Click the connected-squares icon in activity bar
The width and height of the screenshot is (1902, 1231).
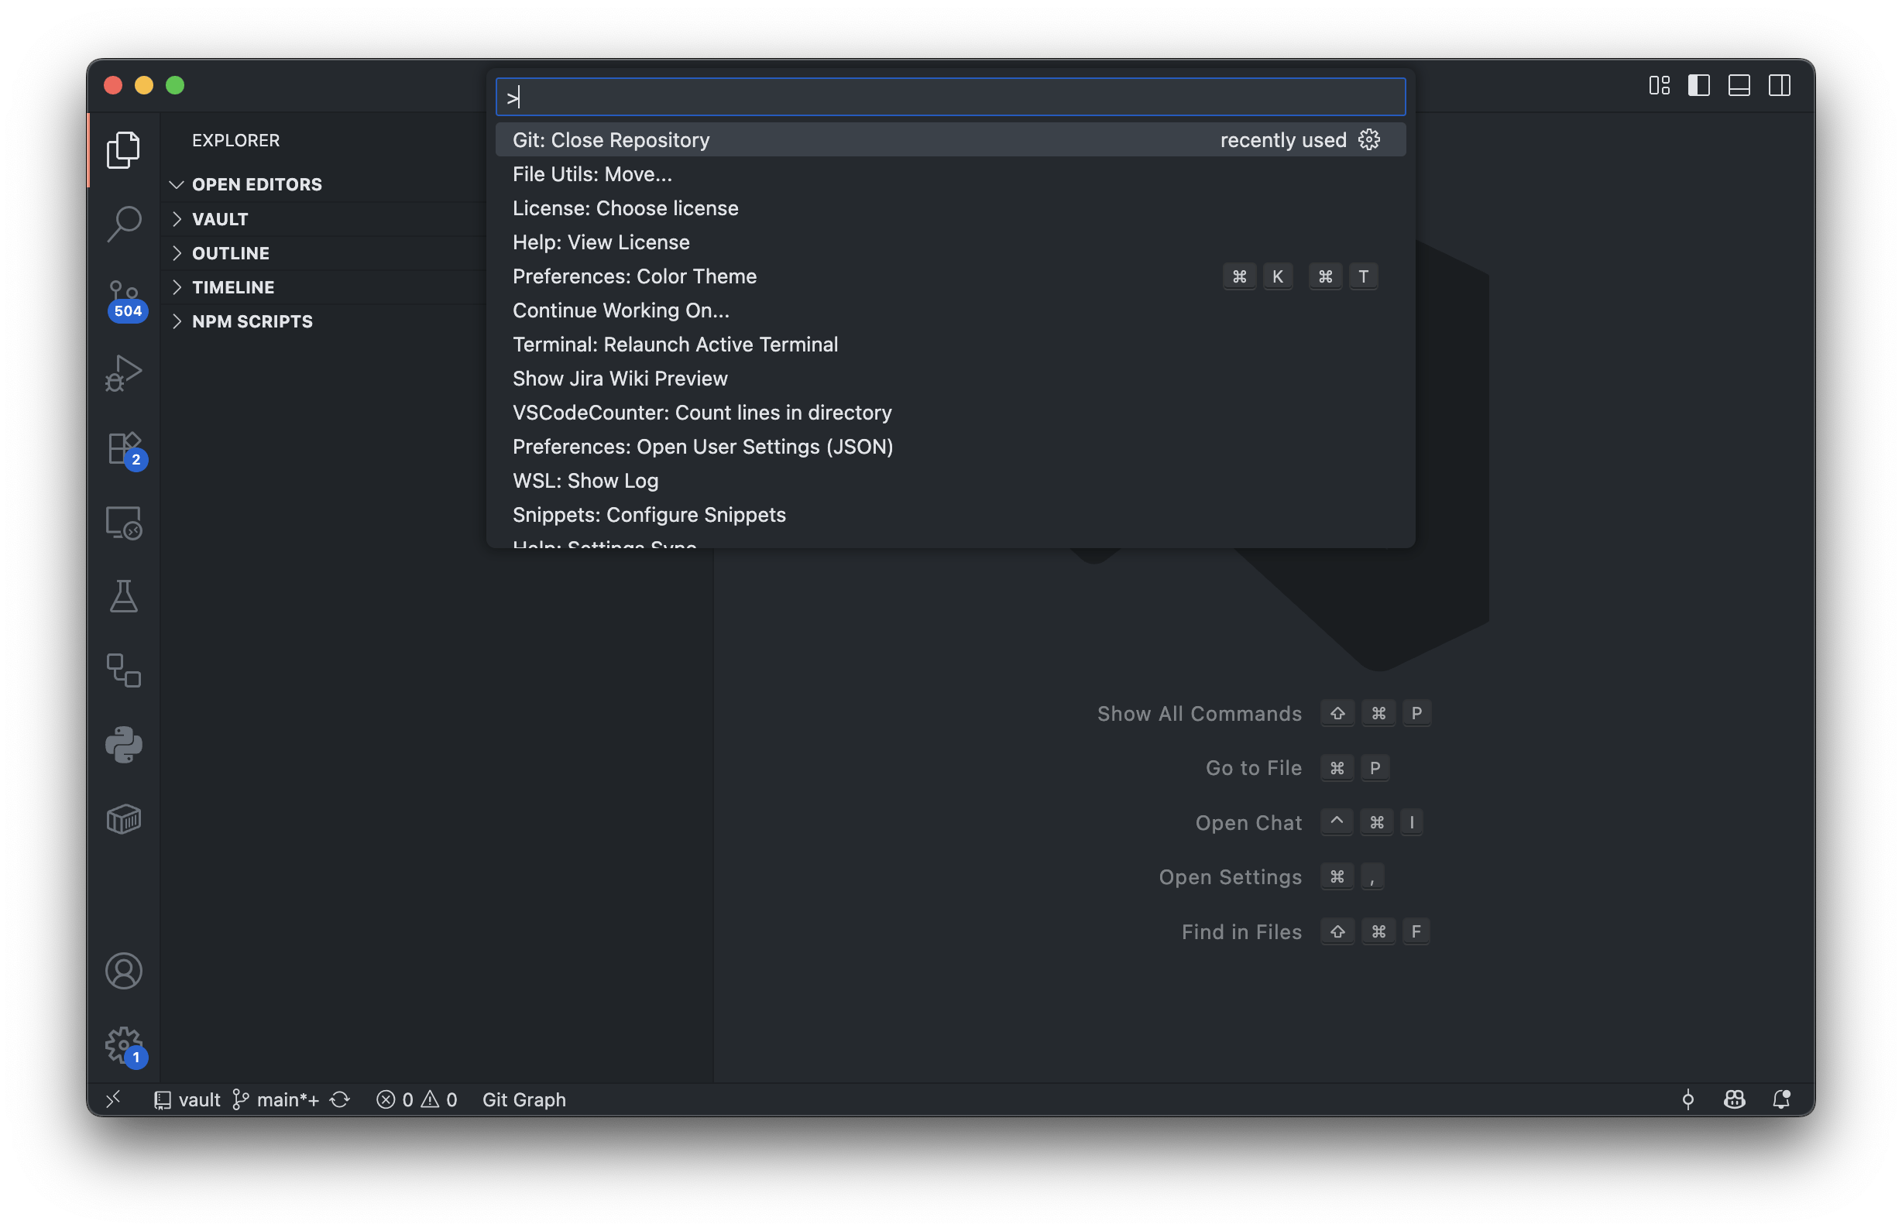(123, 670)
